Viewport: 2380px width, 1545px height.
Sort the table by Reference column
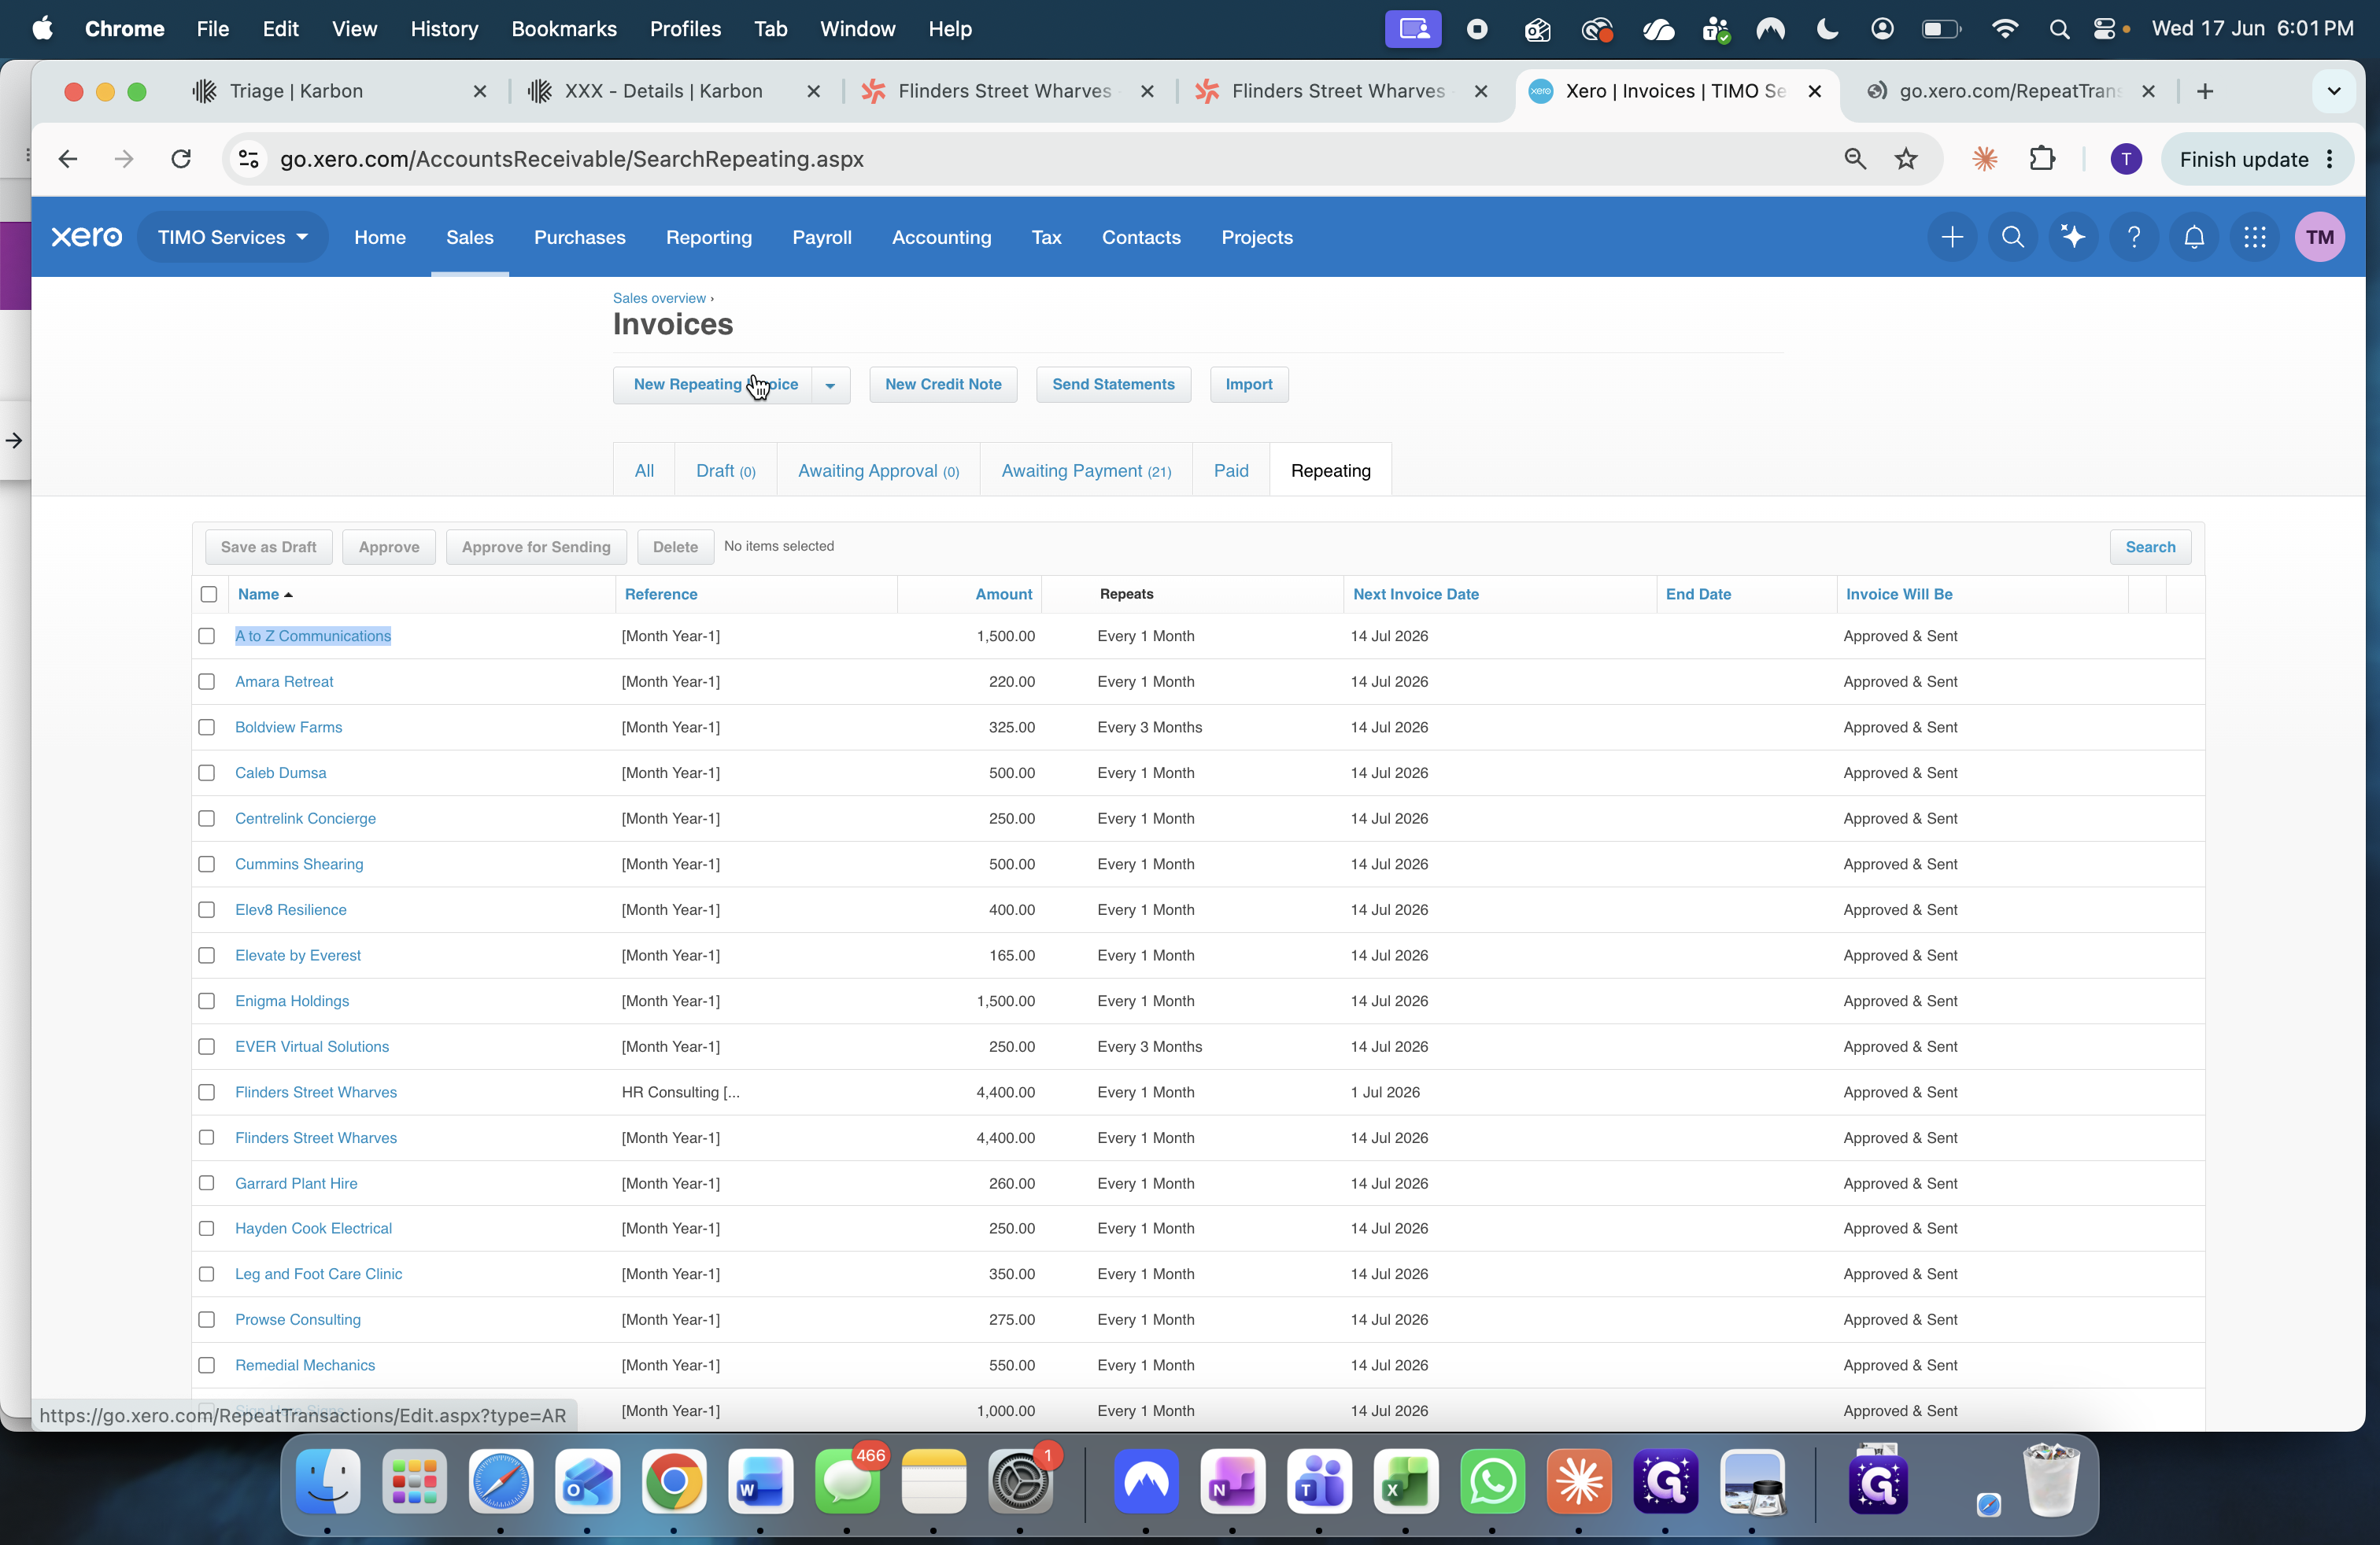(661, 595)
